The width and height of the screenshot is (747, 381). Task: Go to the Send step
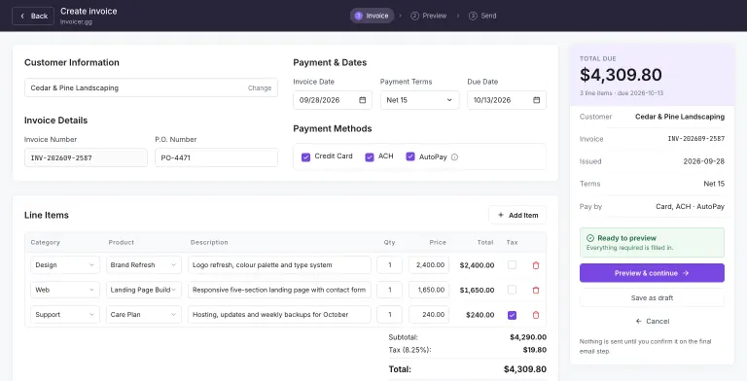tap(482, 16)
